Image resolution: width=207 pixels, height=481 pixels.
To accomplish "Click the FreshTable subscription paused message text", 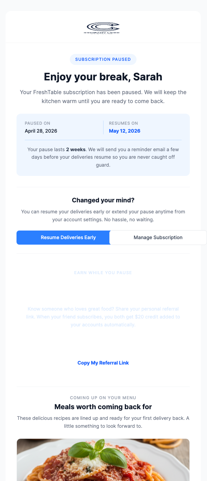I will coord(103,97).
